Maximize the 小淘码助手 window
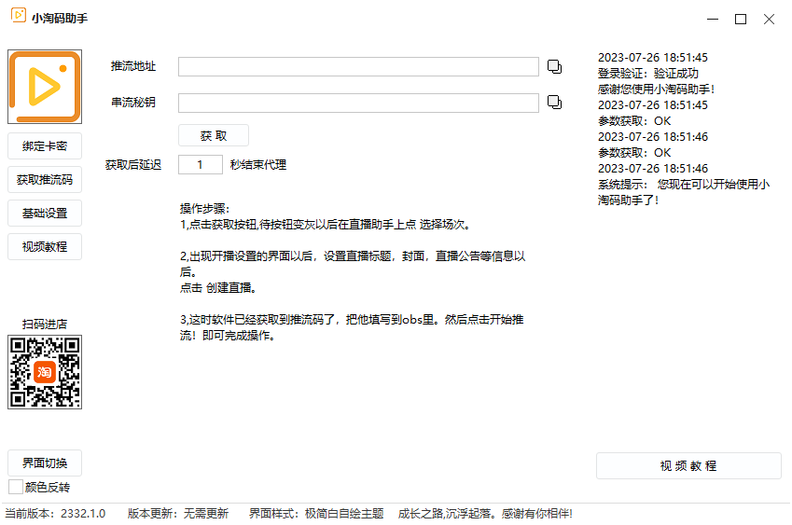Screen dimensions: 792x525 click(741, 19)
